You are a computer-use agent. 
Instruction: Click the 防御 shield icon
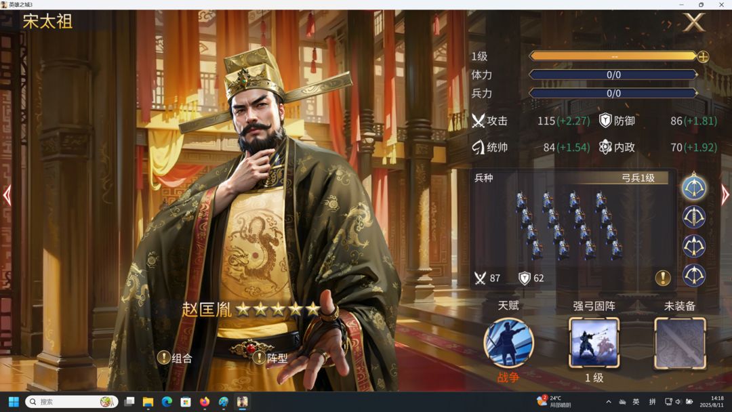tap(605, 121)
